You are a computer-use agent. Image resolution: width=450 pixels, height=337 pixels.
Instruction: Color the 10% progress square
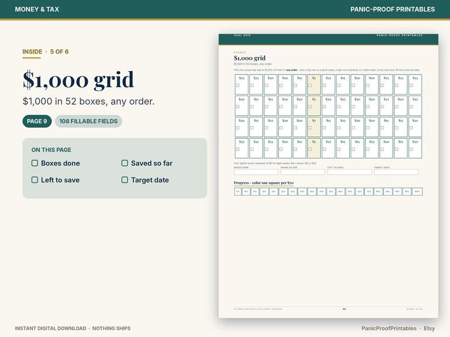[246, 192]
